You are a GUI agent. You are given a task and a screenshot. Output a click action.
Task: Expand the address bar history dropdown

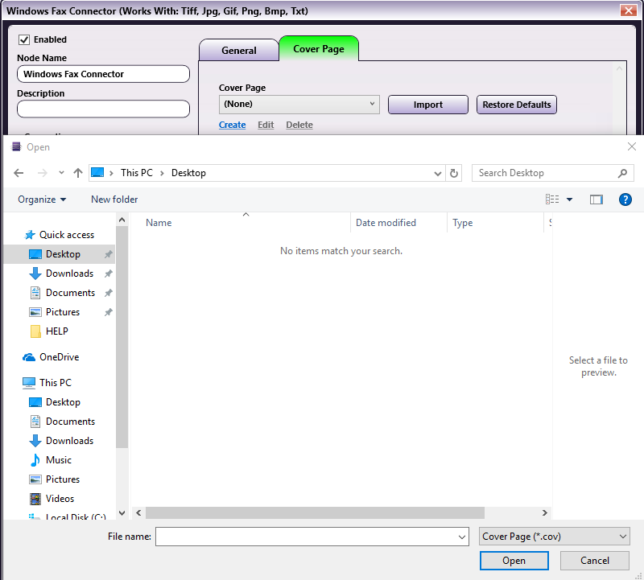[437, 173]
